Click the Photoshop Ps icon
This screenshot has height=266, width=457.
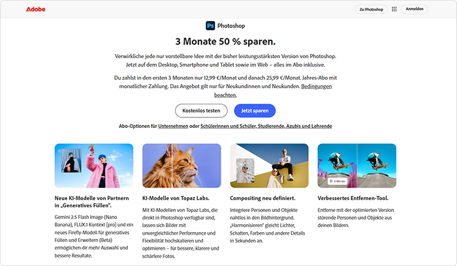[210, 25]
